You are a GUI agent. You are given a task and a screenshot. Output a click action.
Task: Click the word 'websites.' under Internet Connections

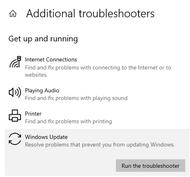click(36, 75)
